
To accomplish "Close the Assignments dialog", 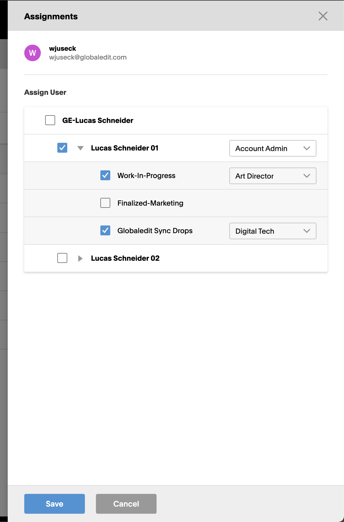I will [323, 16].
